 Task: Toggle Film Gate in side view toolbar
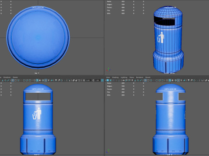[148, 80]
